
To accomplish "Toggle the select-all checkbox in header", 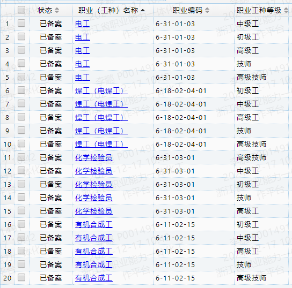I will point(21,10).
